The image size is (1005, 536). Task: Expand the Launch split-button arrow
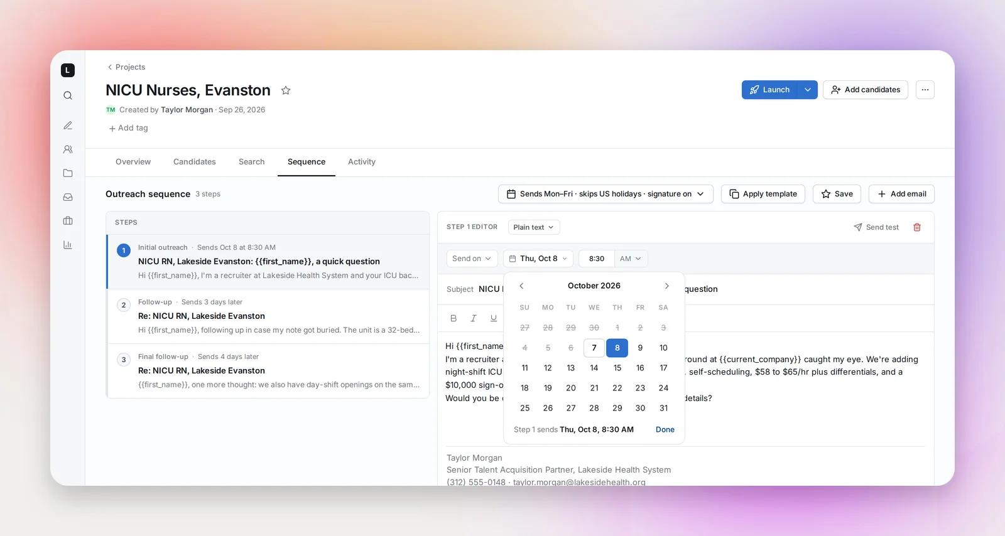click(x=808, y=90)
